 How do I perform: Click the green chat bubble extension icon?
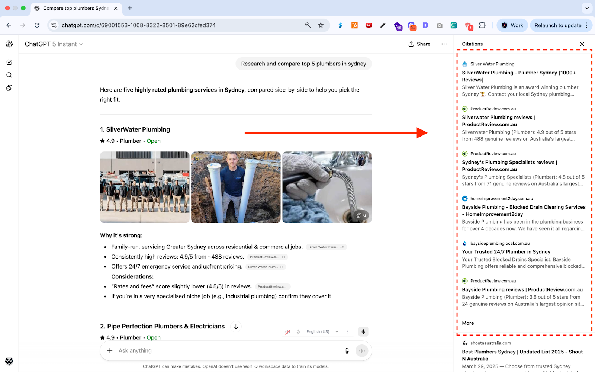pos(454,25)
